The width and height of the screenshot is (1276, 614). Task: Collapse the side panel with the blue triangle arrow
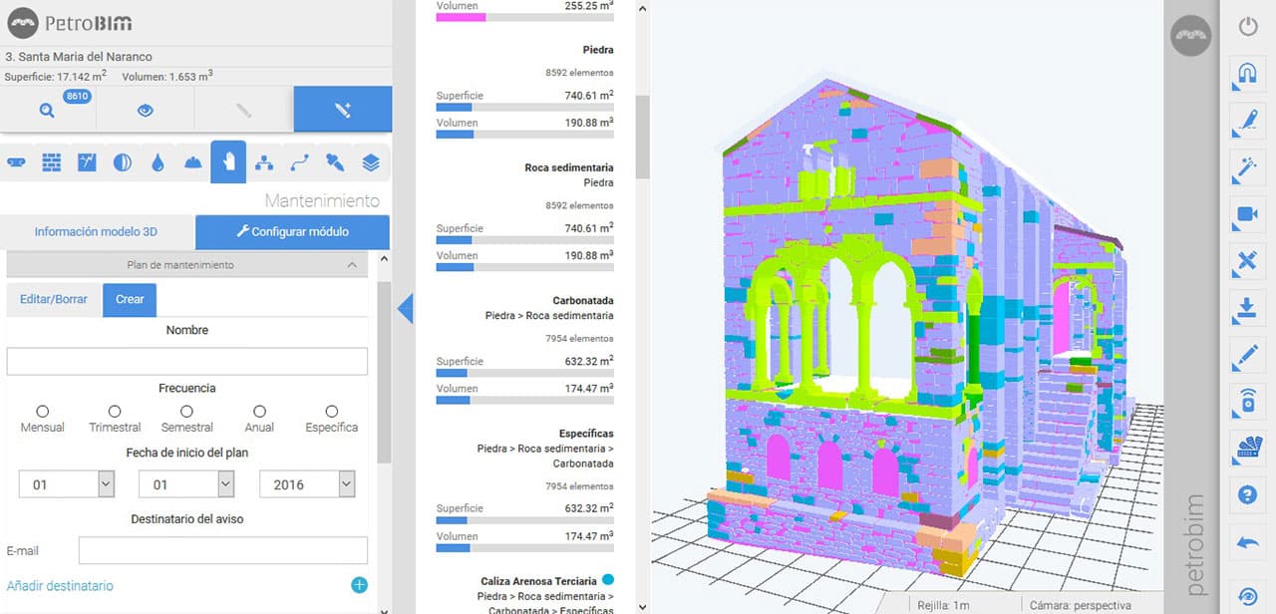click(406, 308)
